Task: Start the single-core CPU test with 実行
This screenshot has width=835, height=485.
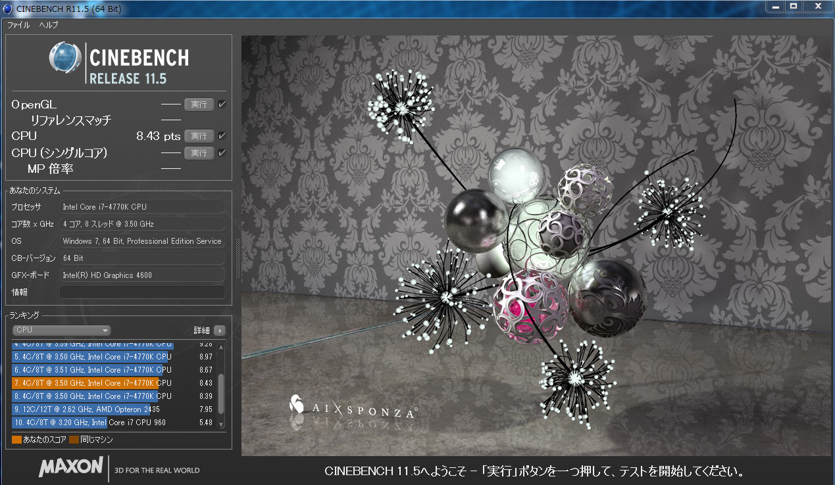Action: point(199,152)
